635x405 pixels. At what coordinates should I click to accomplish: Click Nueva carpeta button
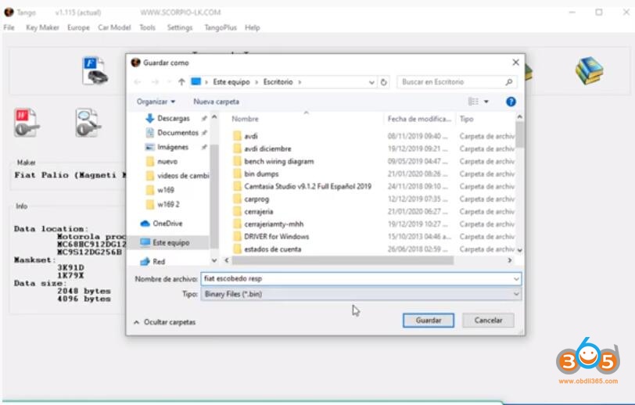(217, 102)
